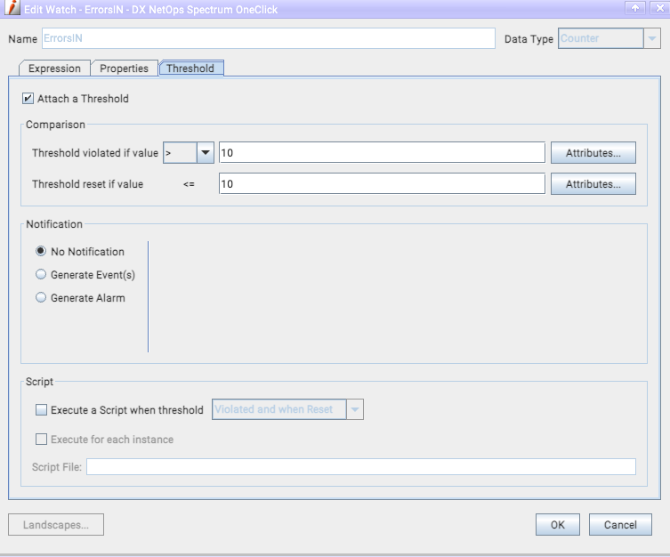Focus the threshold violated value field
The image size is (670, 557).
tap(382, 153)
